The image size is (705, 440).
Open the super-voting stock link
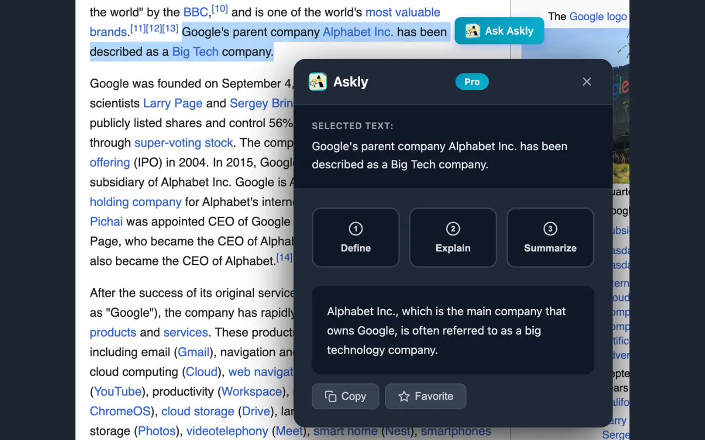coord(184,143)
